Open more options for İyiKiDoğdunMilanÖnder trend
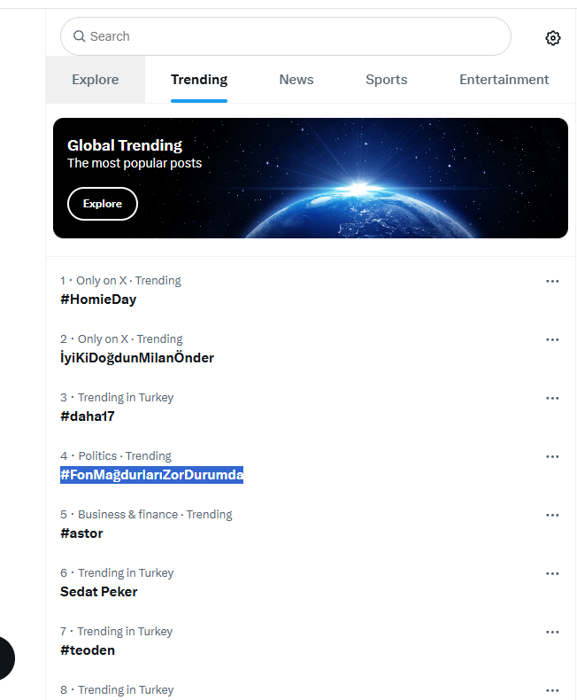Screen dimensions: 577x700 coord(552,339)
